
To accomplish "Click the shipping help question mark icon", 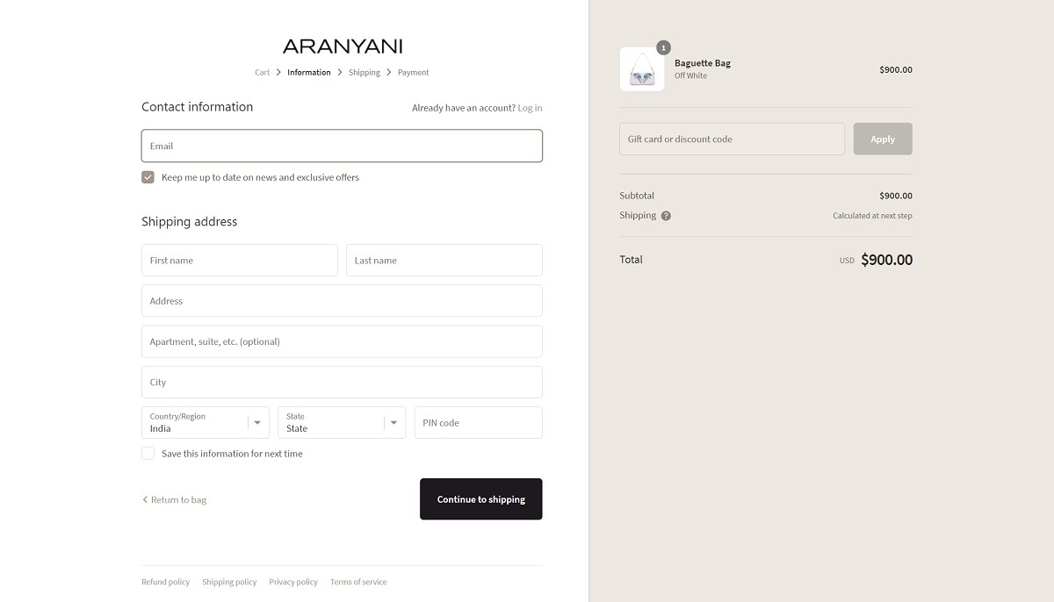I will coord(666,216).
